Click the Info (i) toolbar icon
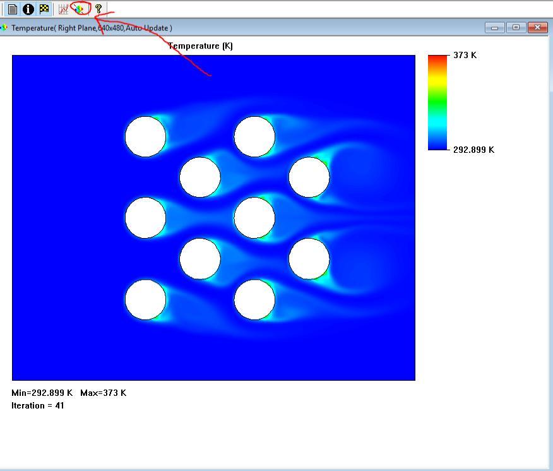The width and height of the screenshot is (553, 471). pyautogui.click(x=28, y=9)
